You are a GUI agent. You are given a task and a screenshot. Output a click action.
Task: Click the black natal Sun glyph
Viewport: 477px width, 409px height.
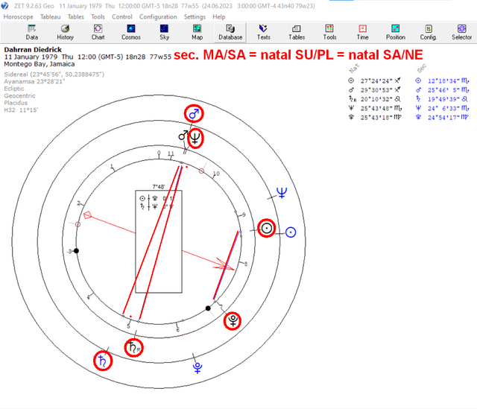(x=267, y=228)
